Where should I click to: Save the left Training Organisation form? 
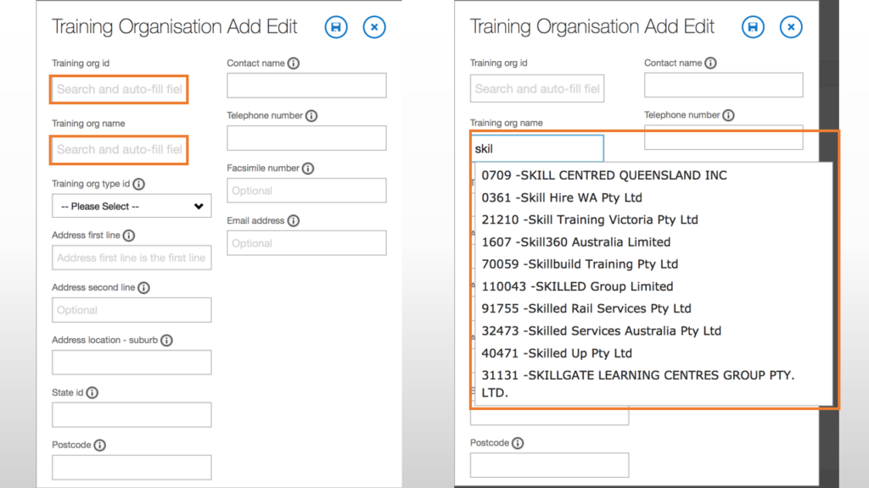tap(335, 27)
